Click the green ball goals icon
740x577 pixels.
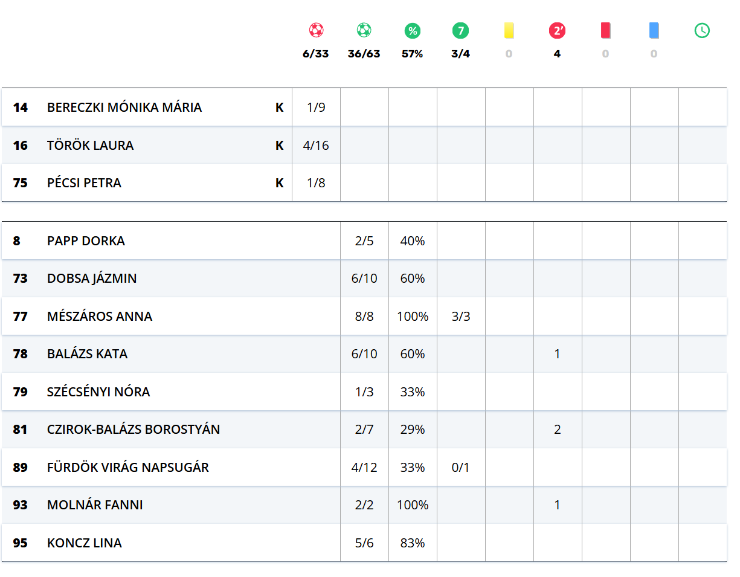[364, 30]
